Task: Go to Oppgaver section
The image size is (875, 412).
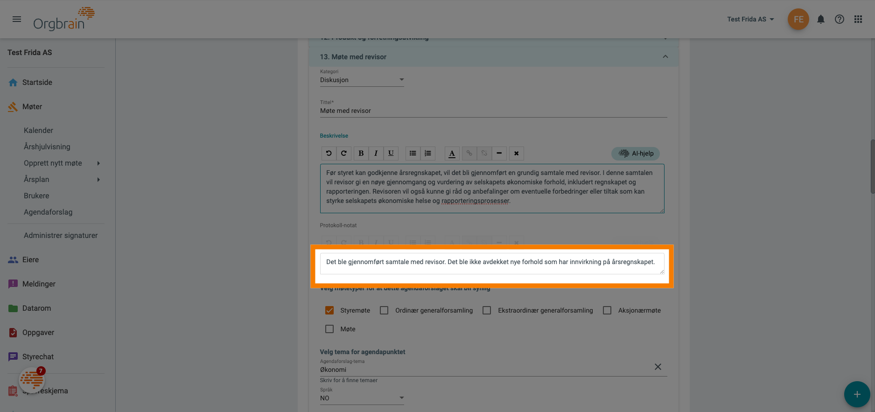Action: (38, 333)
